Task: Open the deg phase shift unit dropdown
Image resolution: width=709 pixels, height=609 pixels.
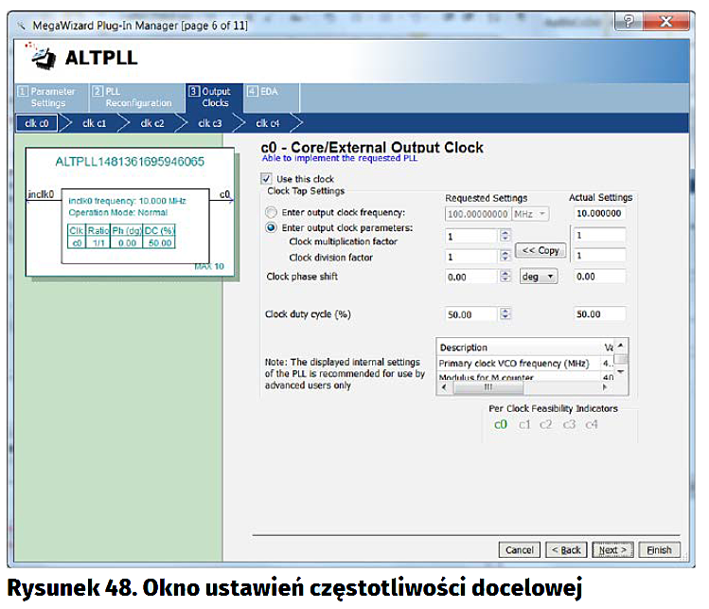Action: click(539, 277)
